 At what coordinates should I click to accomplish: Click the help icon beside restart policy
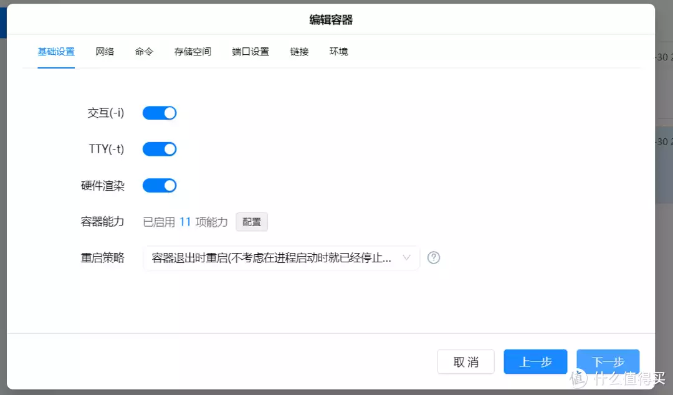pos(434,257)
